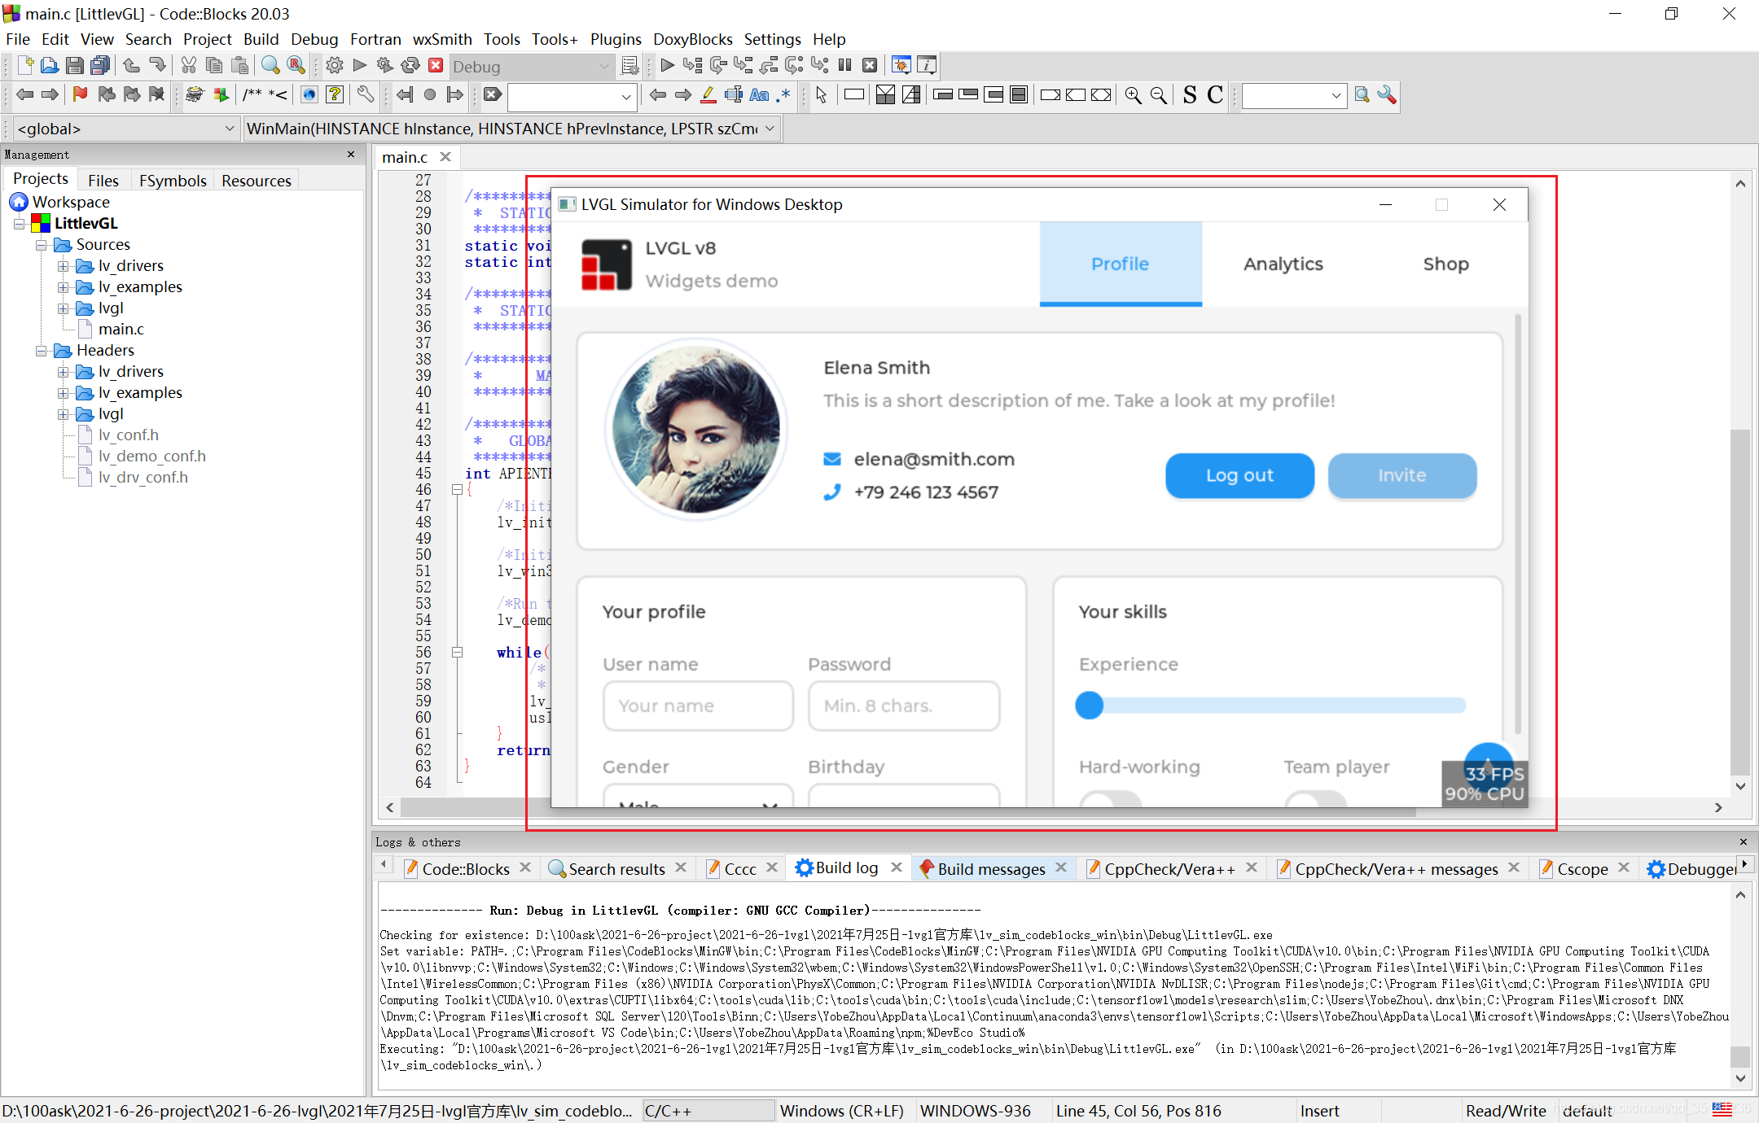
Task: Collapse the Sources folder in tree
Action: 41,245
